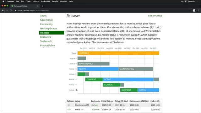Click the browser back arrow
This screenshot has width=201, height=113.
point(3,10)
